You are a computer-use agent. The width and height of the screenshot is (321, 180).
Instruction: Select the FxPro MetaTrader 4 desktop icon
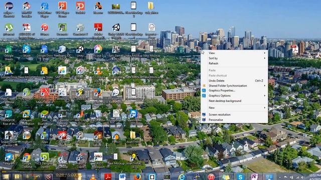pyautogui.click(x=45, y=95)
